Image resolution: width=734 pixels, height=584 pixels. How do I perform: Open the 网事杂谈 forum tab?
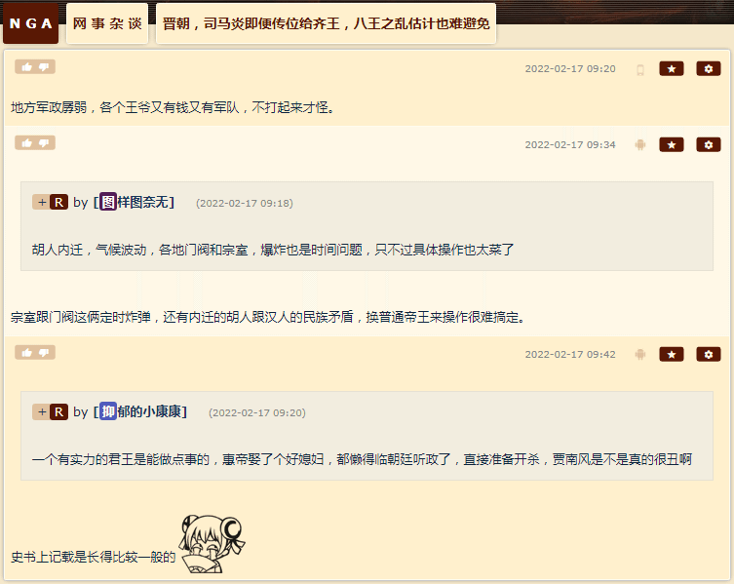(107, 23)
